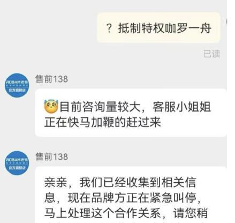Tap the partial user avatar at right edge
This screenshot has width=235, height=223.
click(x=226, y=22)
